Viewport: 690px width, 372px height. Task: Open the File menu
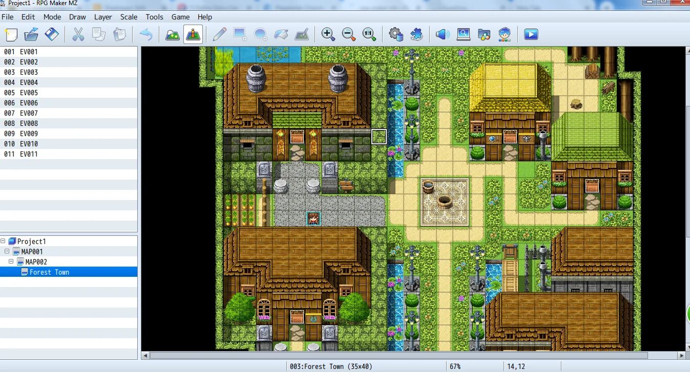(8, 17)
